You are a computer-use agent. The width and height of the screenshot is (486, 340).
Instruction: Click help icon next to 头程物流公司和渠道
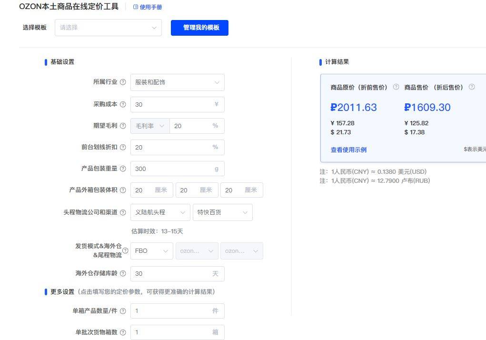pyautogui.click(x=123, y=212)
